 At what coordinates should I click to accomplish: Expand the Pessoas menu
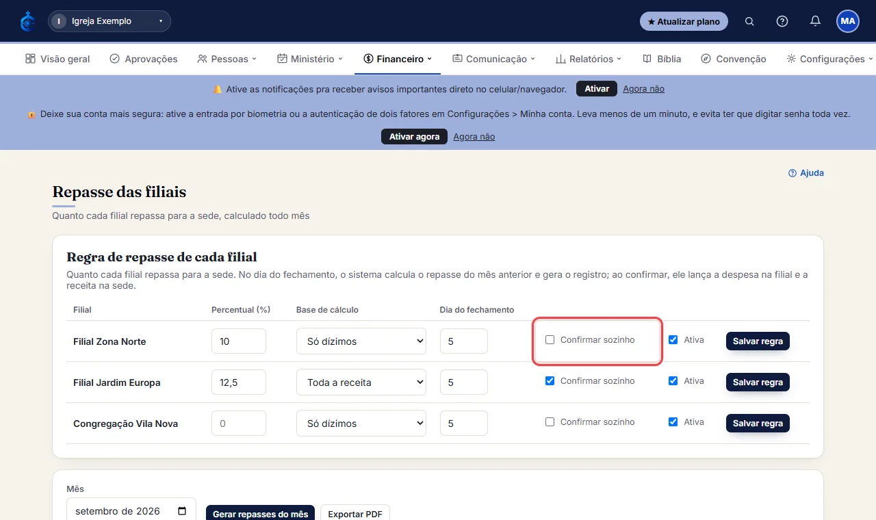(227, 59)
